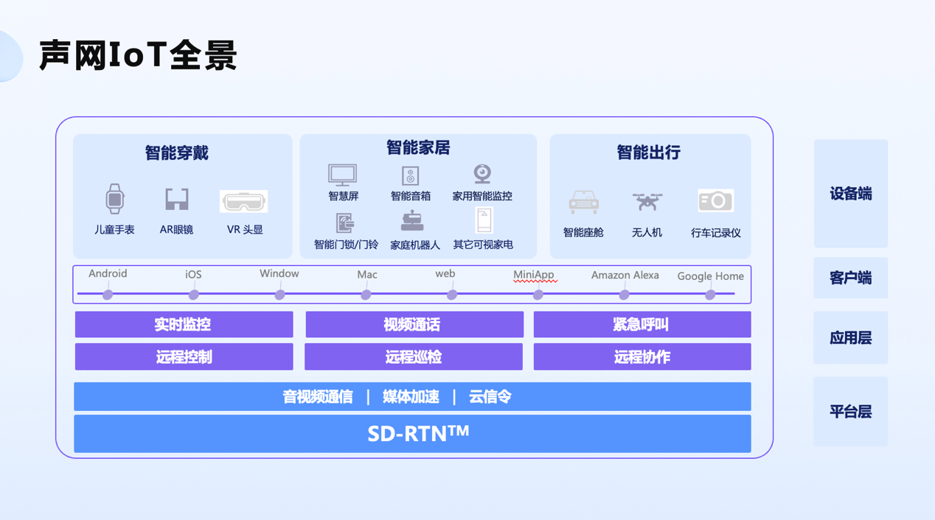Click the Mac platform label
The height and width of the screenshot is (520, 935).
[367, 275]
